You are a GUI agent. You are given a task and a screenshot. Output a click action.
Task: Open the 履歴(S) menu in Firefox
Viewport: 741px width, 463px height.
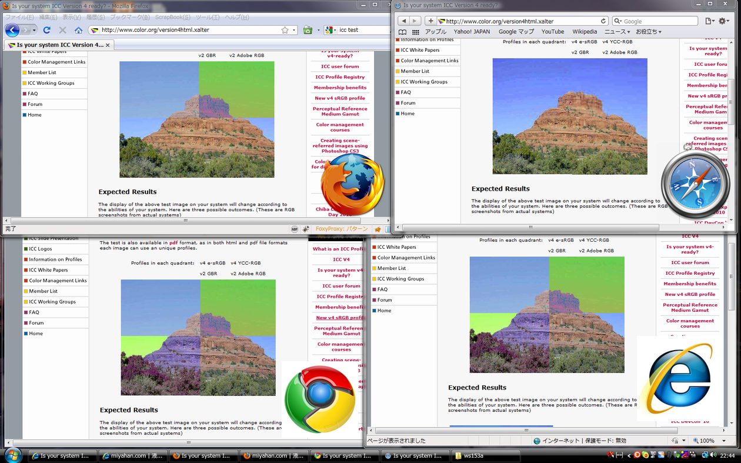tap(96, 17)
